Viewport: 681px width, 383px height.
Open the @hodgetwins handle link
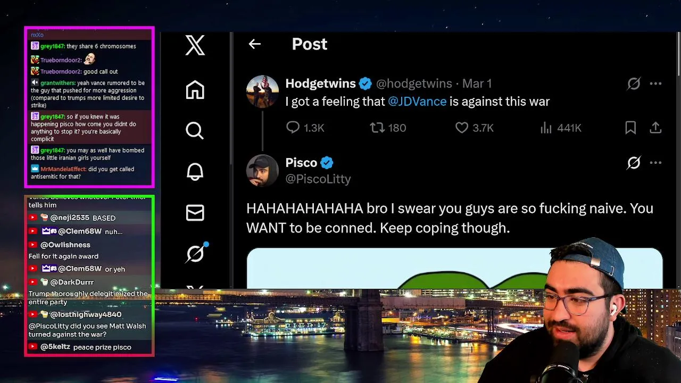pos(414,84)
